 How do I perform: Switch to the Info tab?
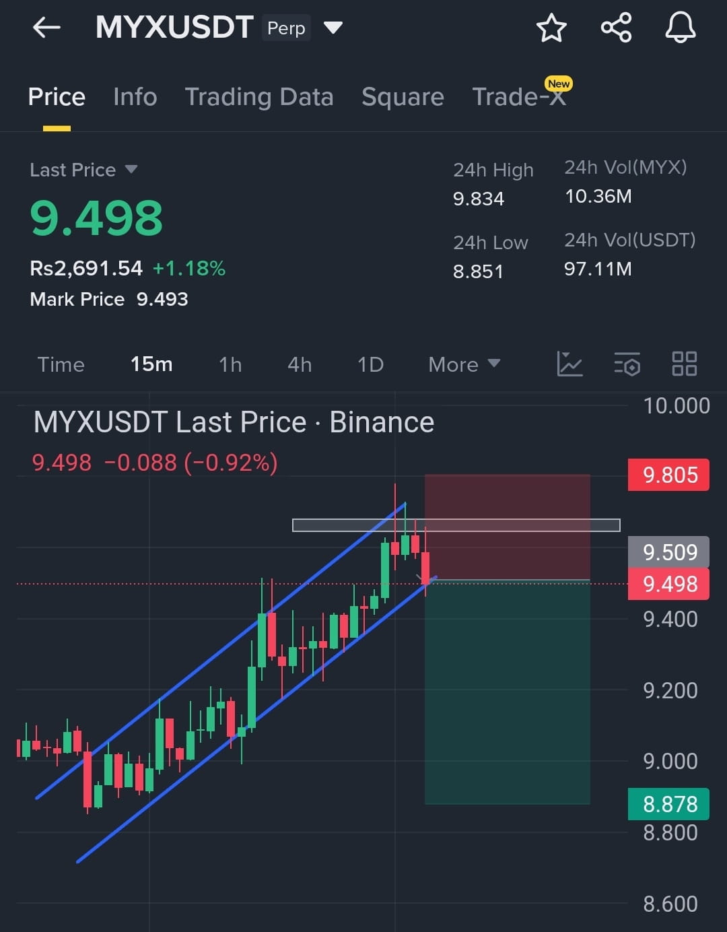[x=135, y=97]
